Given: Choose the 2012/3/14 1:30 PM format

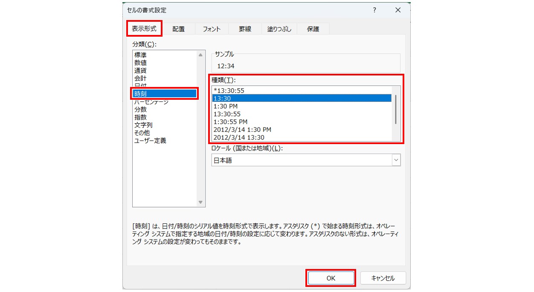Looking at the screenshot, I should coord(302,130).
